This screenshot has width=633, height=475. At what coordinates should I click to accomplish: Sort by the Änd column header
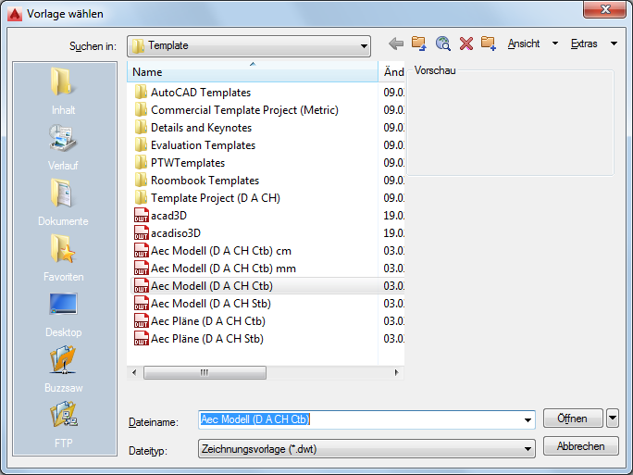pyautogui.click(x=391, y=72)
